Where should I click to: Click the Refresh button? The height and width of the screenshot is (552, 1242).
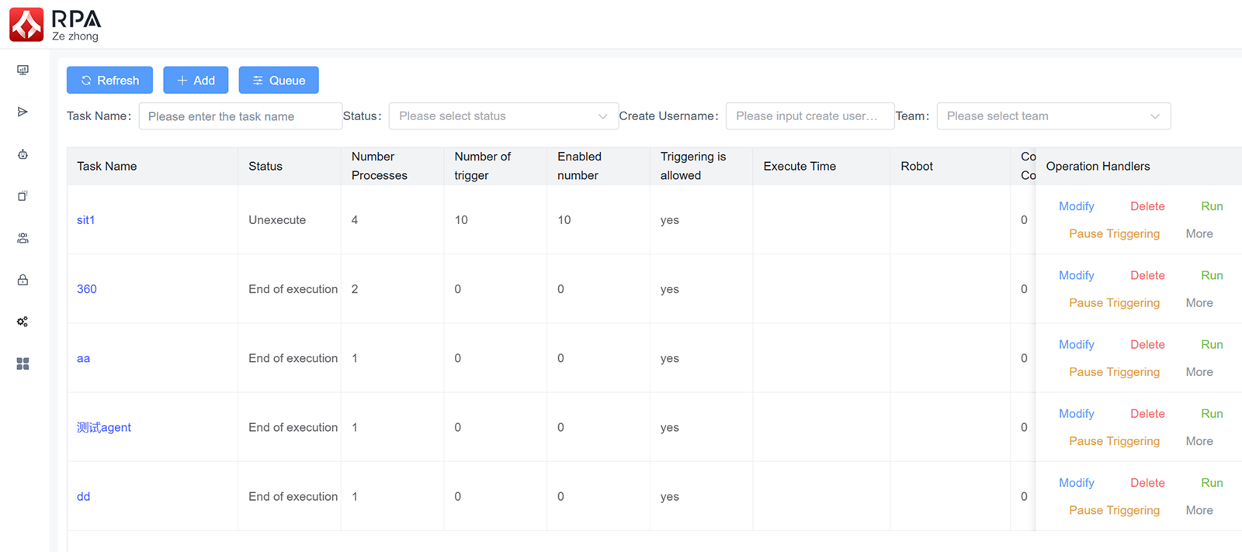(x=109, y=80)
